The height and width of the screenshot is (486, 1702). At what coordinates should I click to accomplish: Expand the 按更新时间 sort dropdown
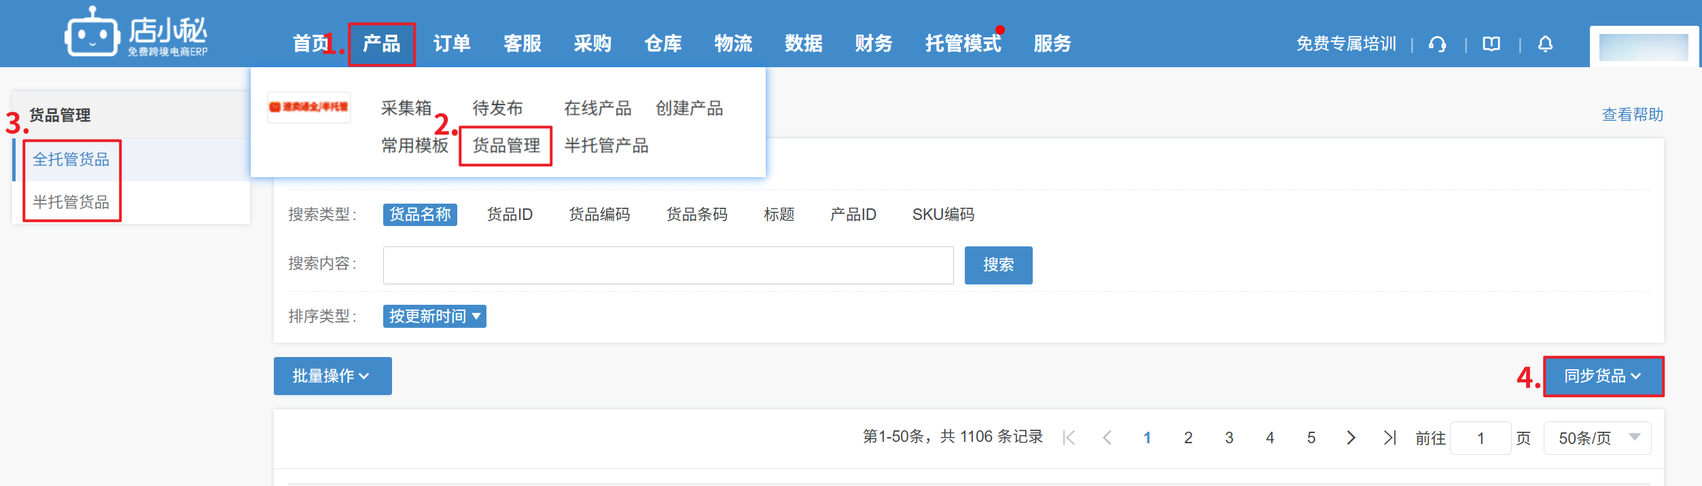coord(435,316)
